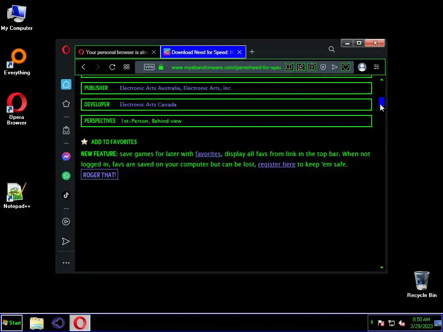
Task: Click the green padlock security icon
Action: click(161, 67)
